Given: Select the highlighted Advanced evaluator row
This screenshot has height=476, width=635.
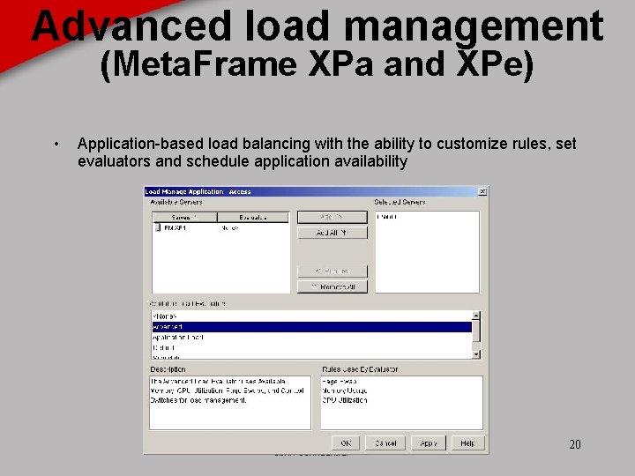Looking at the screenshot, I should click(312, 327).
